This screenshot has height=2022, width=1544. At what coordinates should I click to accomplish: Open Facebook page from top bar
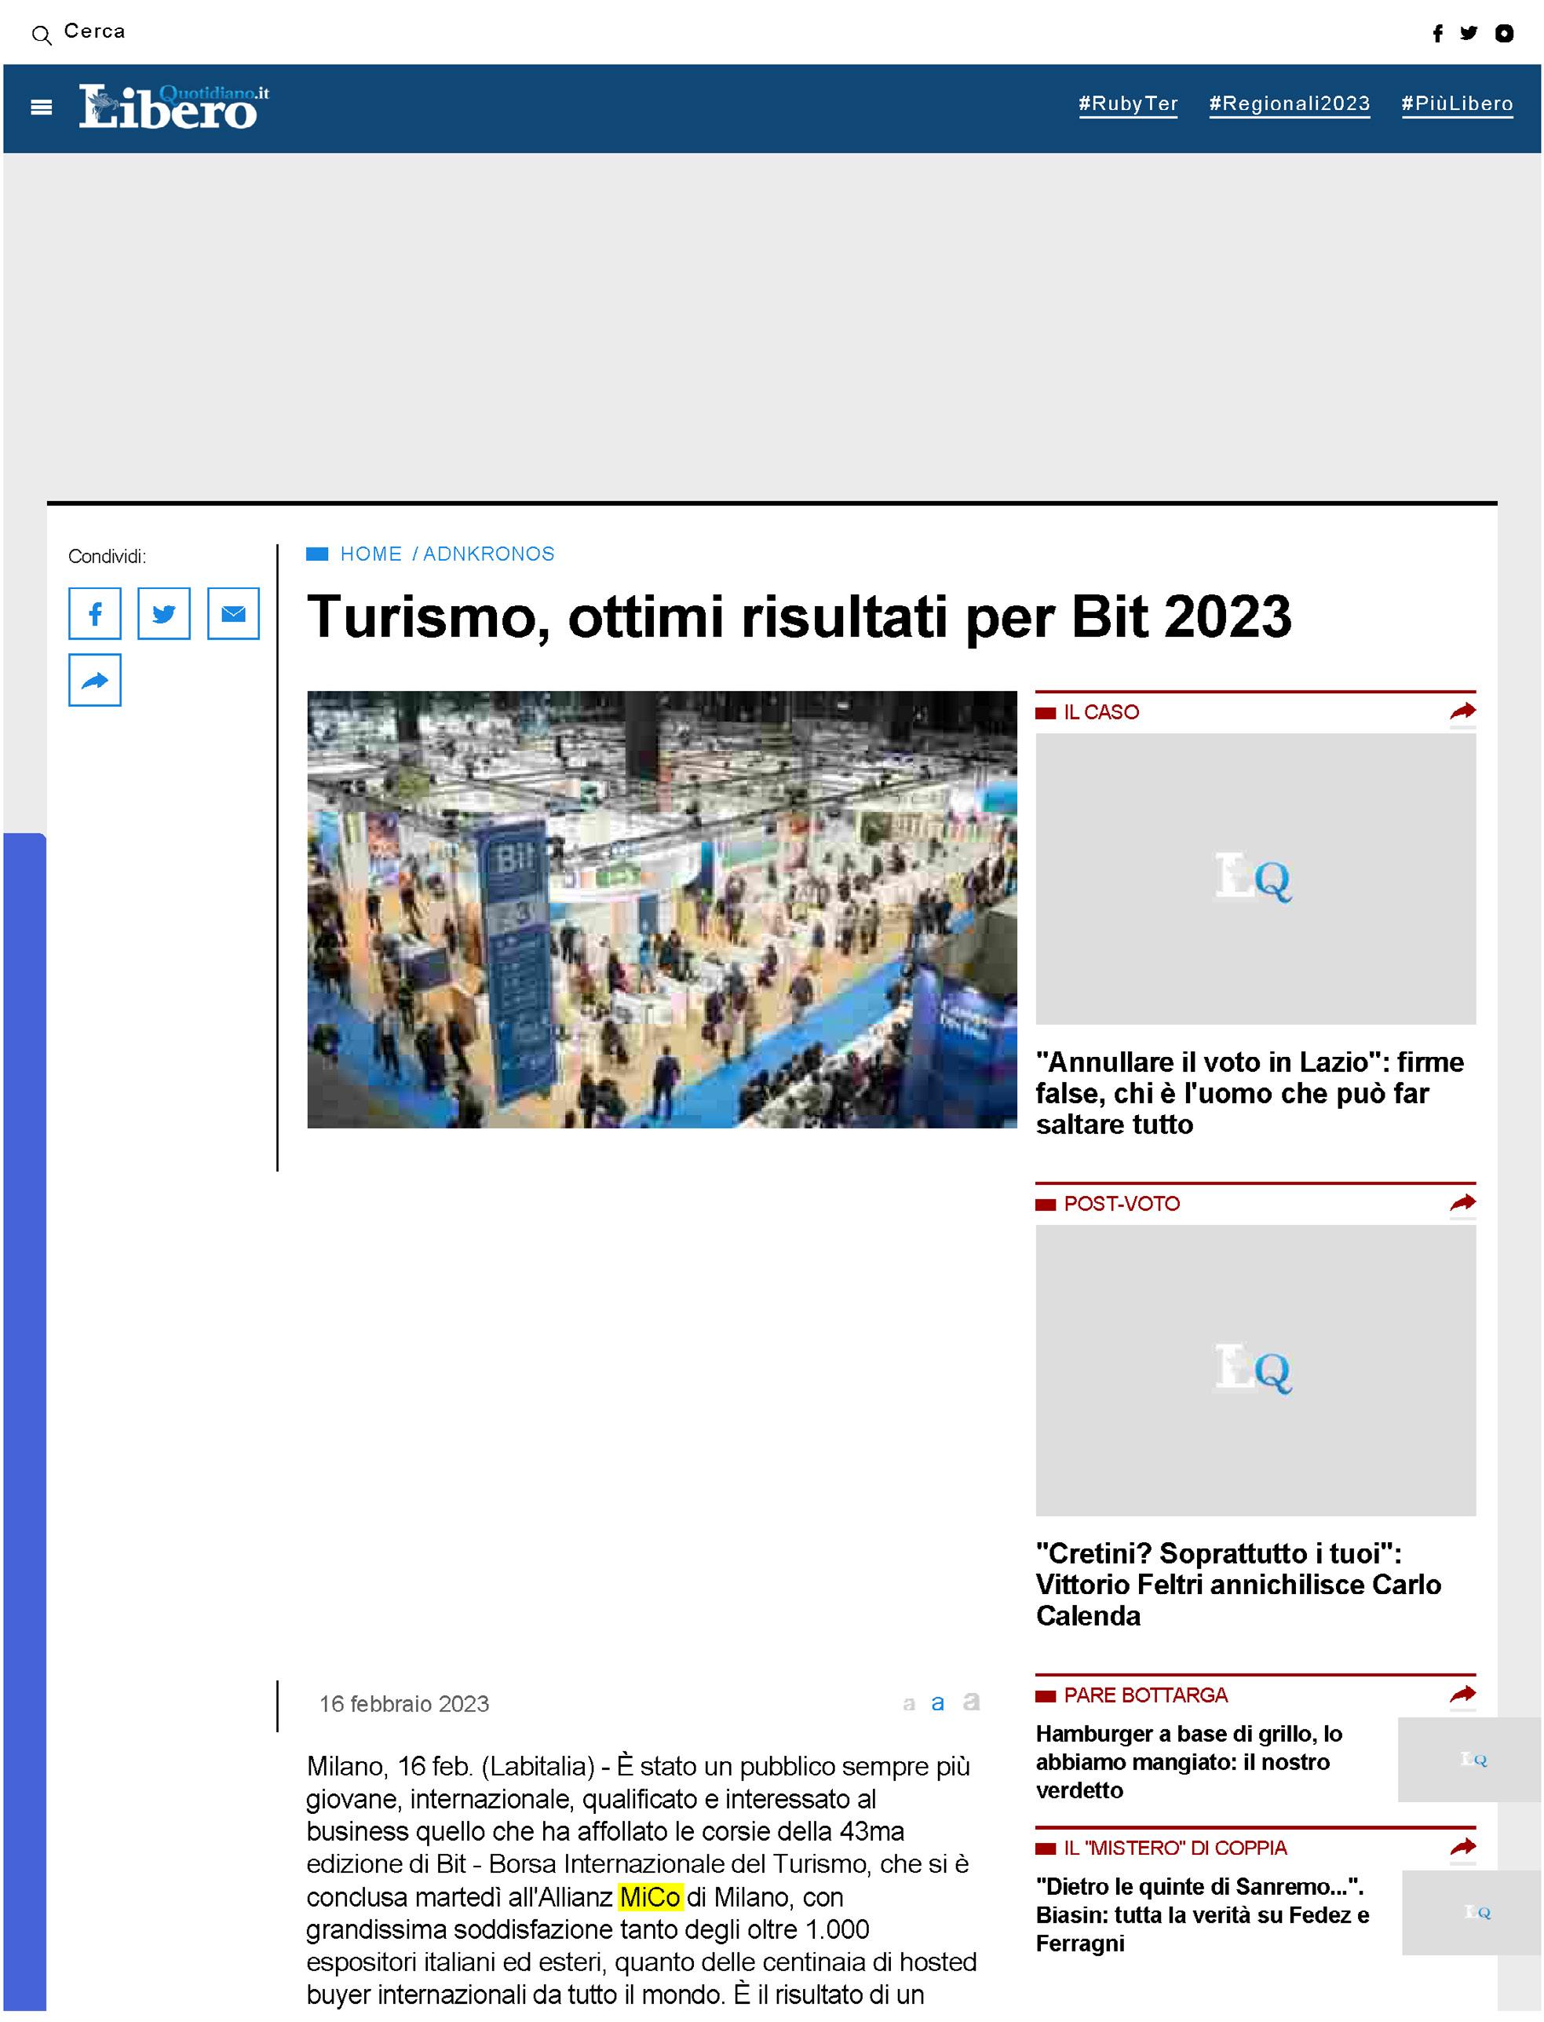tap(1437, 34)
